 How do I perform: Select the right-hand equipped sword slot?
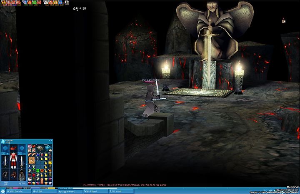click(22, 162)
